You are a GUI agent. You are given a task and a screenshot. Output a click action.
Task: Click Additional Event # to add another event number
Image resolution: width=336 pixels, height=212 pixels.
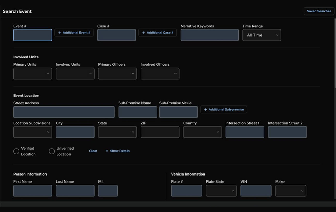[x=74, y=33]
